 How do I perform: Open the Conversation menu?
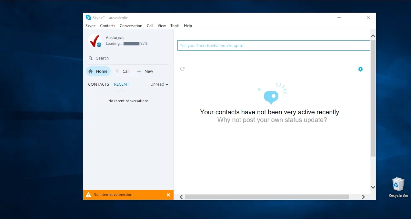pos(131,26)
